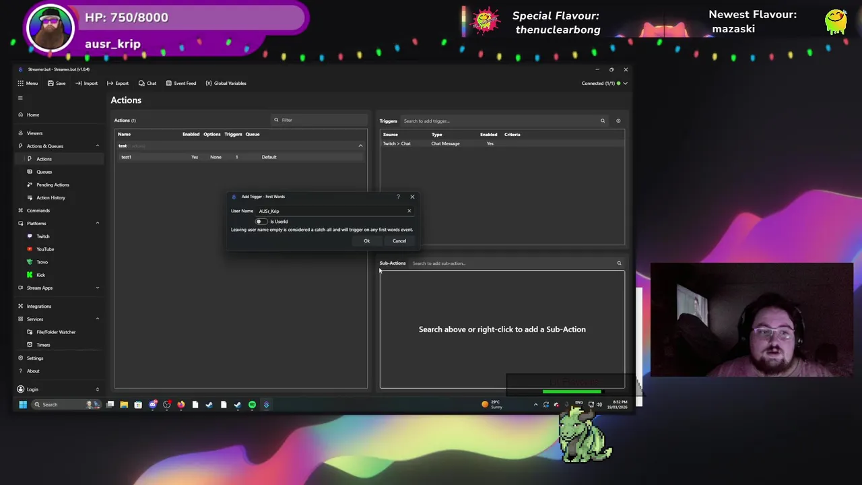Sort actions by Name column header
The height and width of the screenshot is (485, 862).
[125, 134]
